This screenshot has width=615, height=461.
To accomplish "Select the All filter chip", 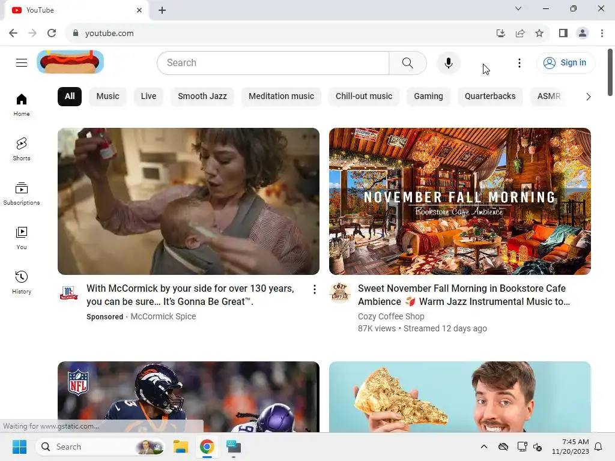I will (70, 97).
